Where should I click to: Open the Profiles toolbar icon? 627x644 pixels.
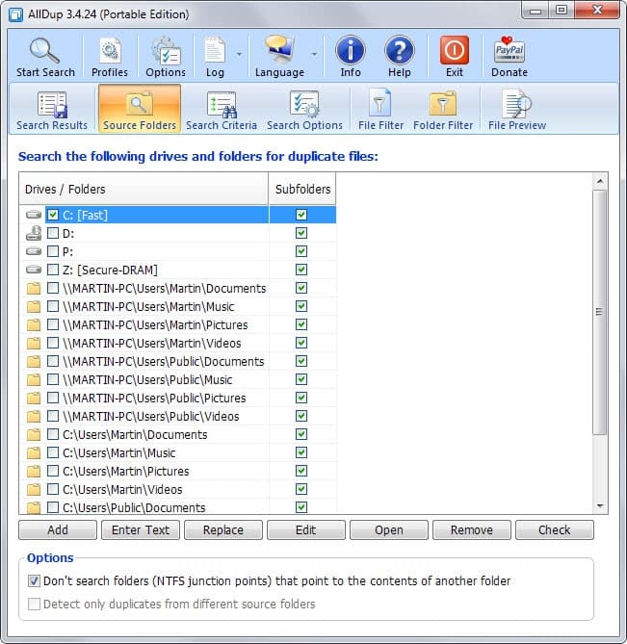[110, 50]
